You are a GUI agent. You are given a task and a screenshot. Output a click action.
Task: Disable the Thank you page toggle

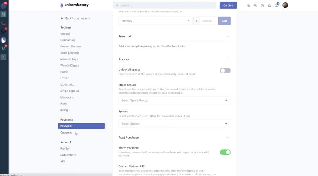tap(225, 152)
